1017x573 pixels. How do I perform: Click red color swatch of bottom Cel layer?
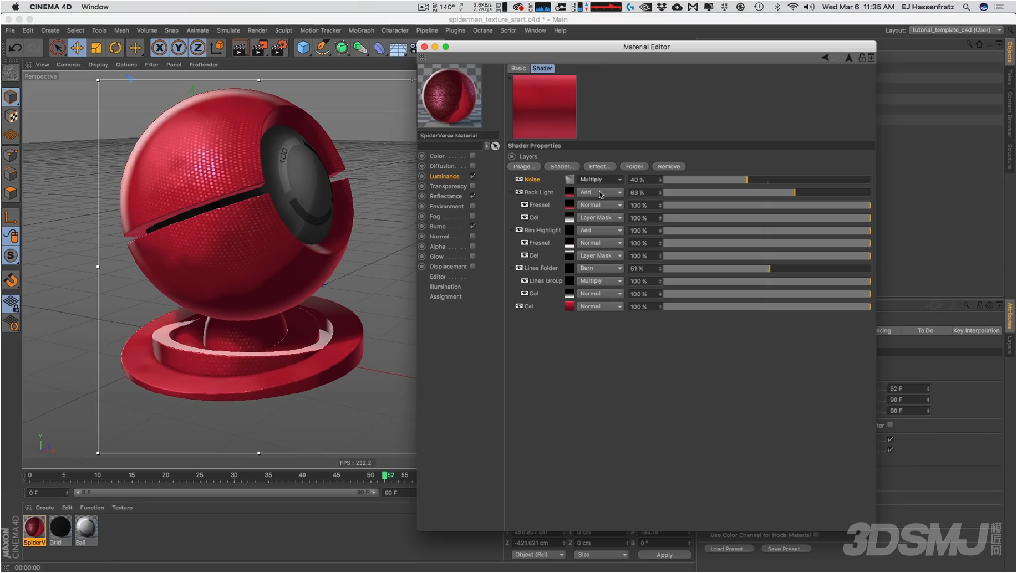(x=569, y=306)
